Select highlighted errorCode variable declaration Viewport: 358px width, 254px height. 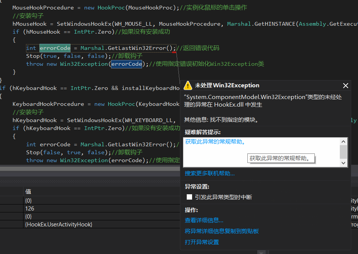tap(55, 48)
